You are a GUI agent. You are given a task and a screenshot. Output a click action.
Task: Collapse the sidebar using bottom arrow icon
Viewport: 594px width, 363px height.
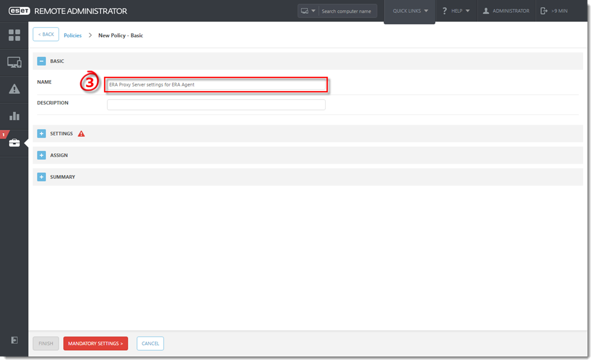[x=14, y=340]
